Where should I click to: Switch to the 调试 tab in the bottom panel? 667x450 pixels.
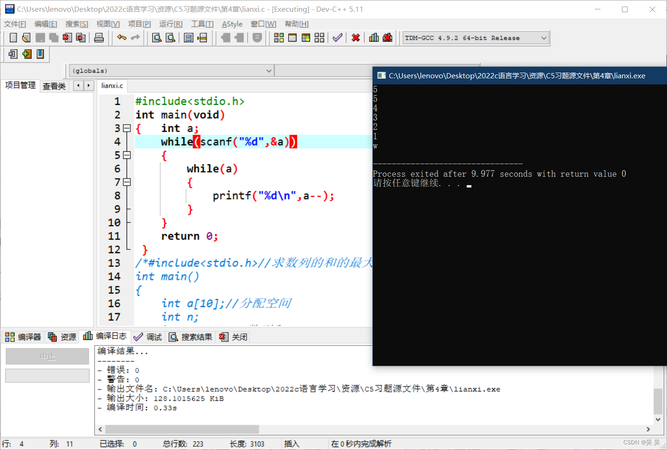pos(148,336)
